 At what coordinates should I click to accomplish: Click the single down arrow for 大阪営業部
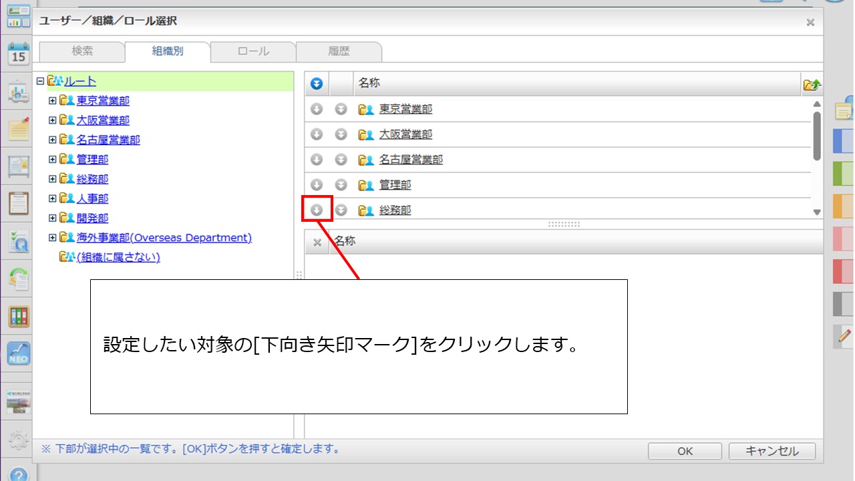(x=317, y=134)
